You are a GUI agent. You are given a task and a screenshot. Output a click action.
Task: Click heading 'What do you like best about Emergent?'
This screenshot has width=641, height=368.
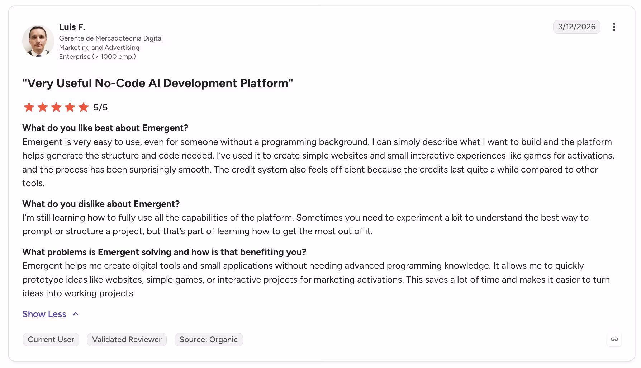(x=105, y=128)
